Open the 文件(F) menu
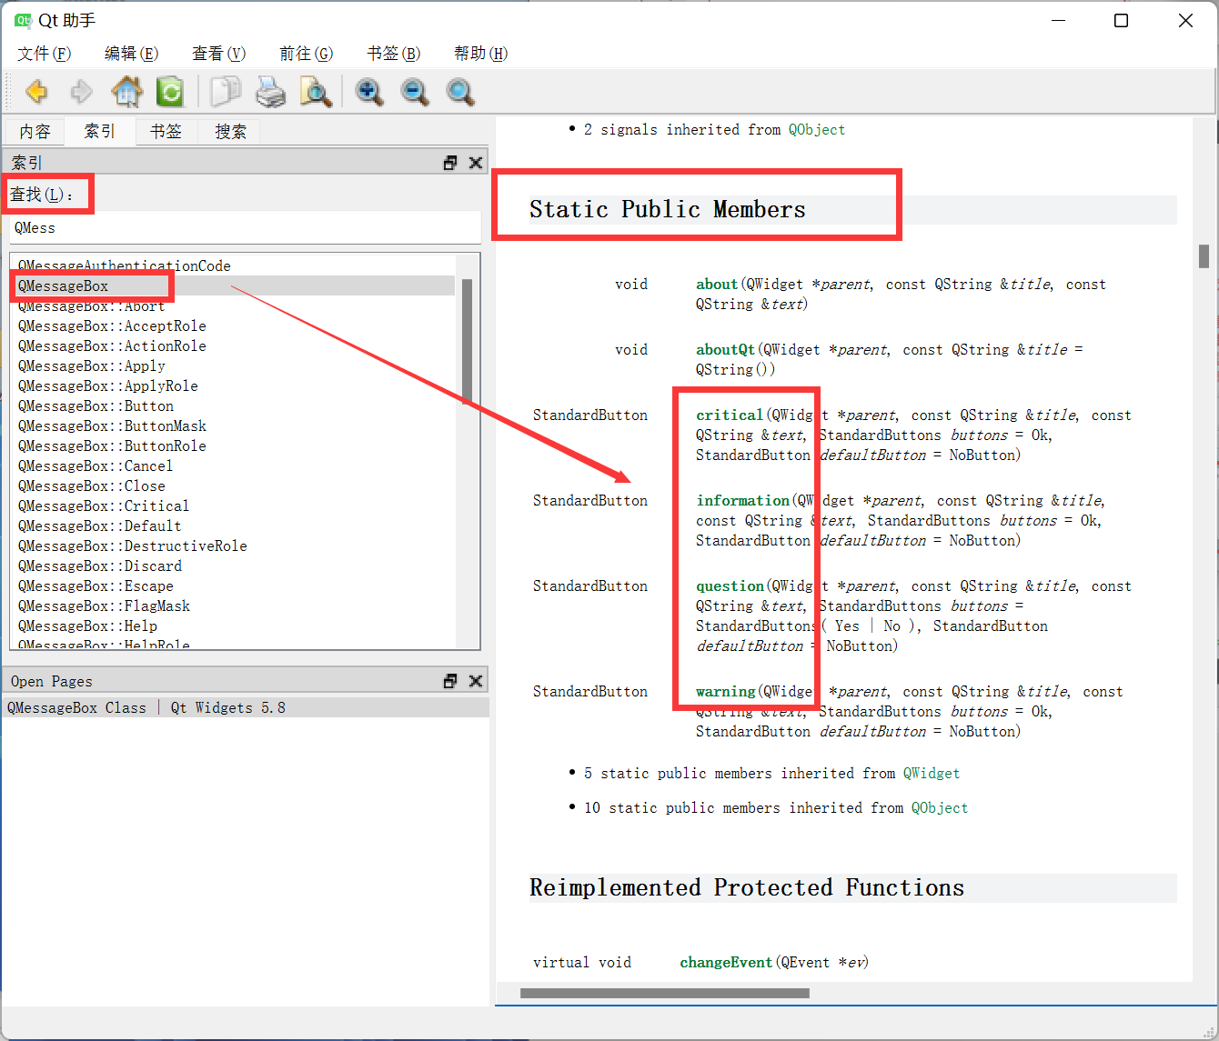Image resolution: width=1219 pixels, height=1041 pixels. click(x=44, y=54)
